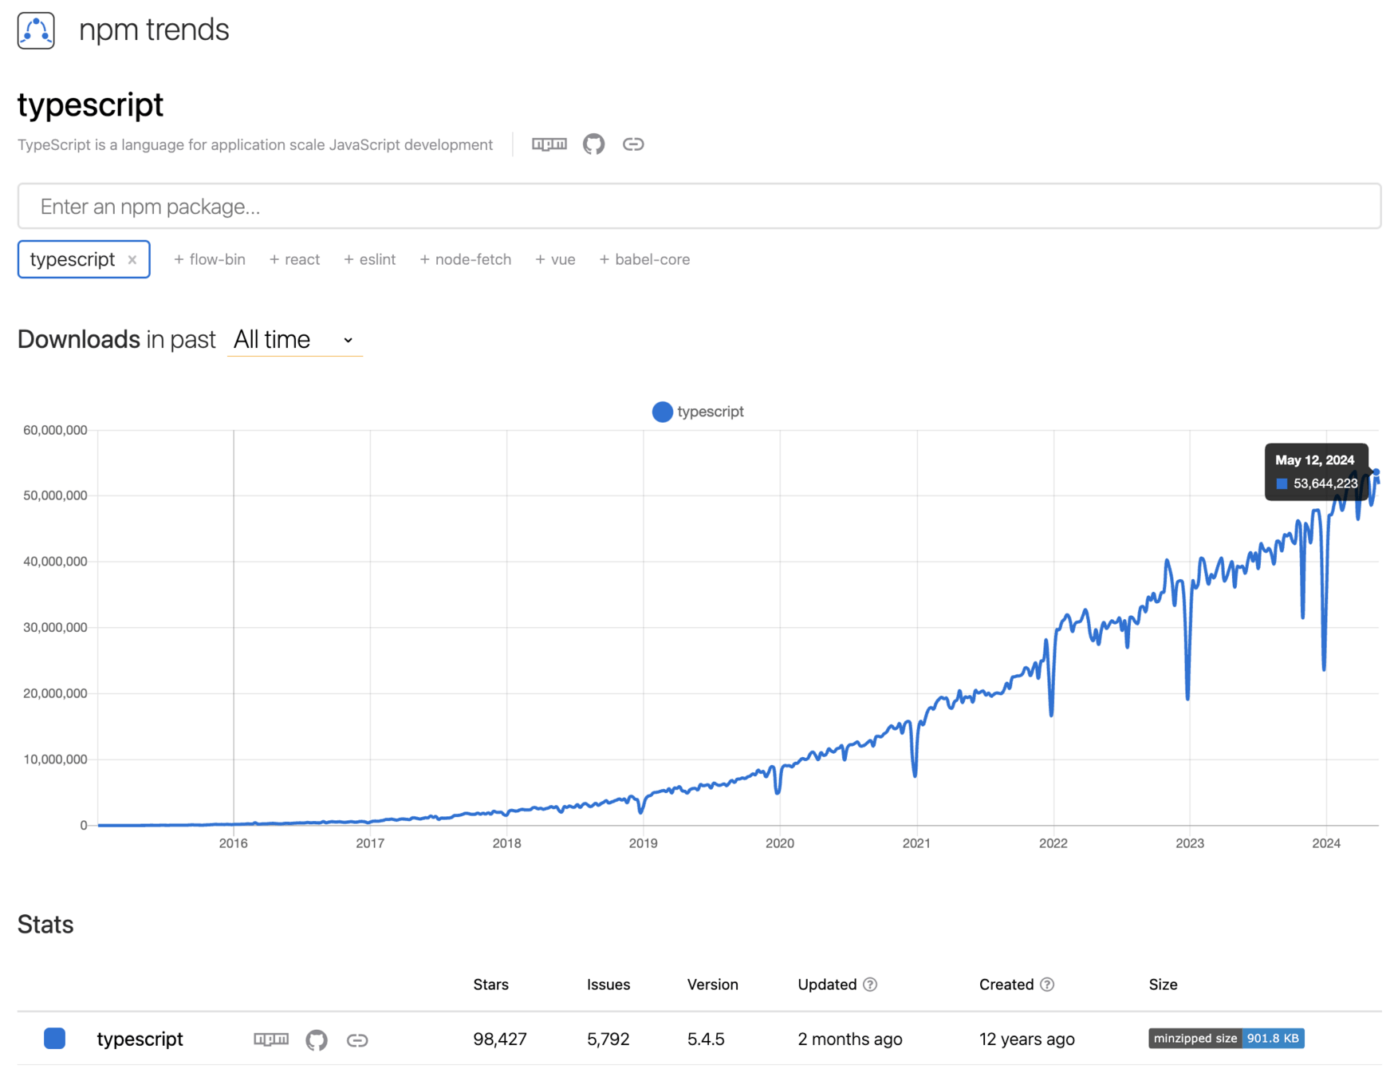The width and height of the screenshot is (1394, 1077).
Task: Click the 53,644,223 tooltip value
Action: tap(1325, 483)
